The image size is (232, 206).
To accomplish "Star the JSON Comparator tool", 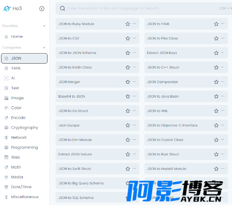I will (x=216, y=82).
